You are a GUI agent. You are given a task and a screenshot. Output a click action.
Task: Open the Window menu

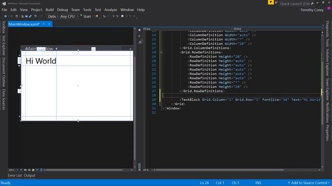point(127,10)
